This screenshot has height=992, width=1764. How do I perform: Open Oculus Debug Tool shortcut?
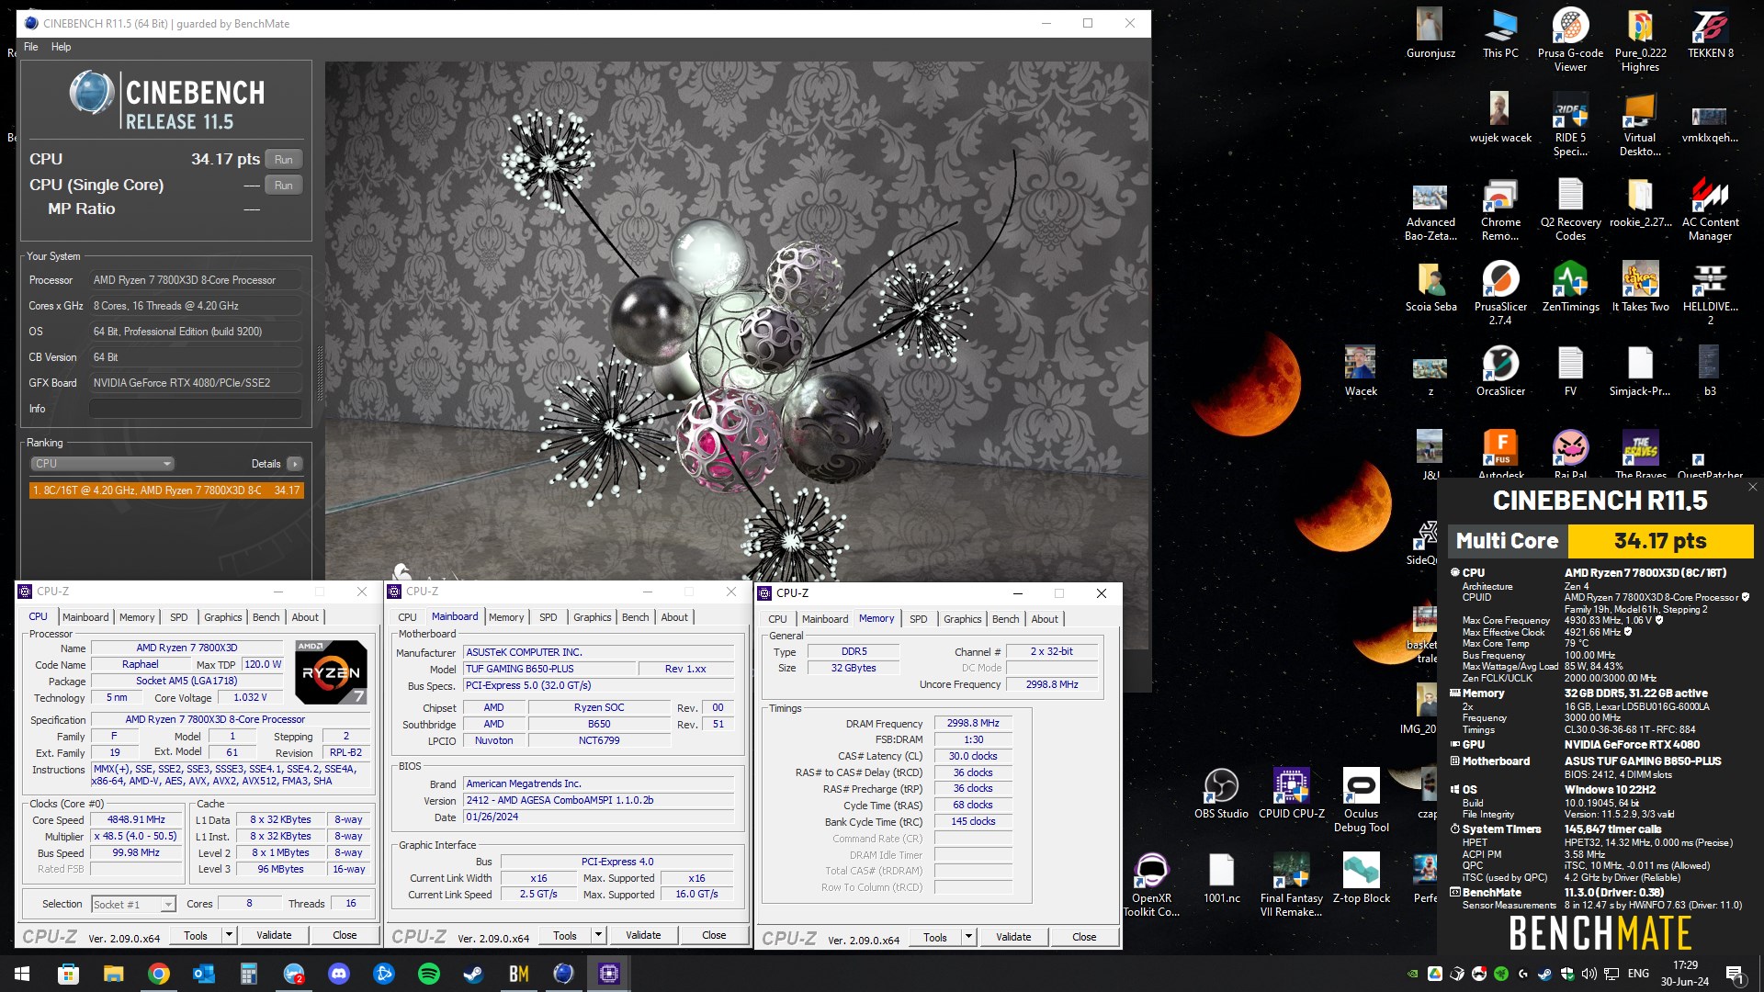click(1361, 800)
